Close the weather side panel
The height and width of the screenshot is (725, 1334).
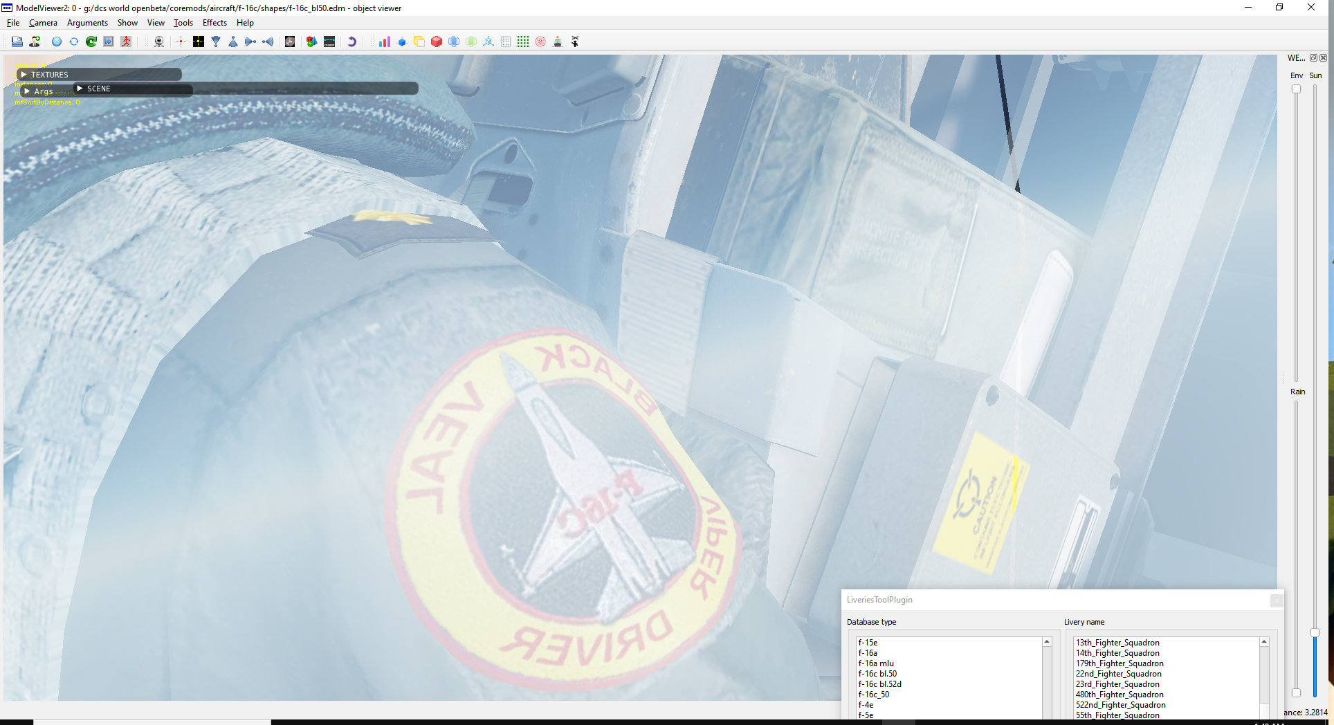[1323, 58]
